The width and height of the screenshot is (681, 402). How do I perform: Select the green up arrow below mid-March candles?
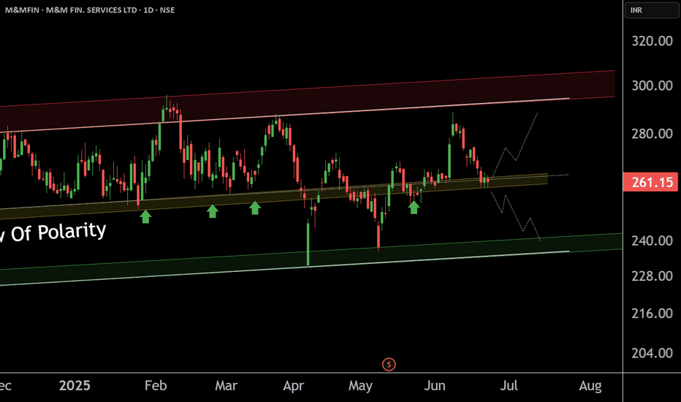coord(255,208)
